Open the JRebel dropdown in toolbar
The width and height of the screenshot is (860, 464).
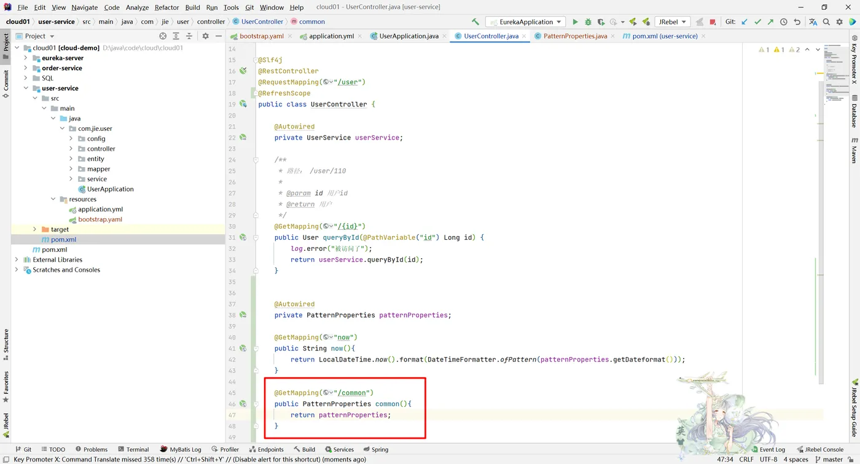point(671,22)
